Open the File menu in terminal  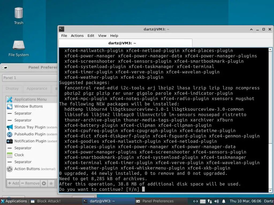(x=64, y=36)
